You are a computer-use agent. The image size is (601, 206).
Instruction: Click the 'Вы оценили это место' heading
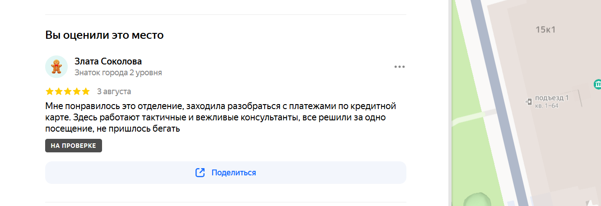click(104, 35)
